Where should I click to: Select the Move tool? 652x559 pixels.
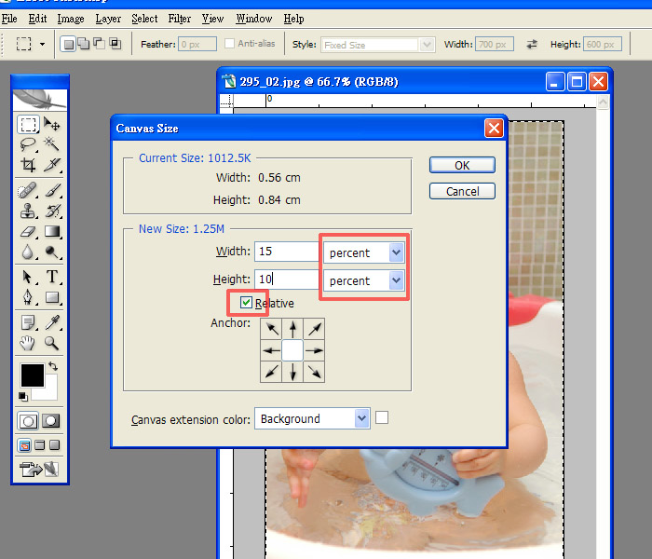52,124
